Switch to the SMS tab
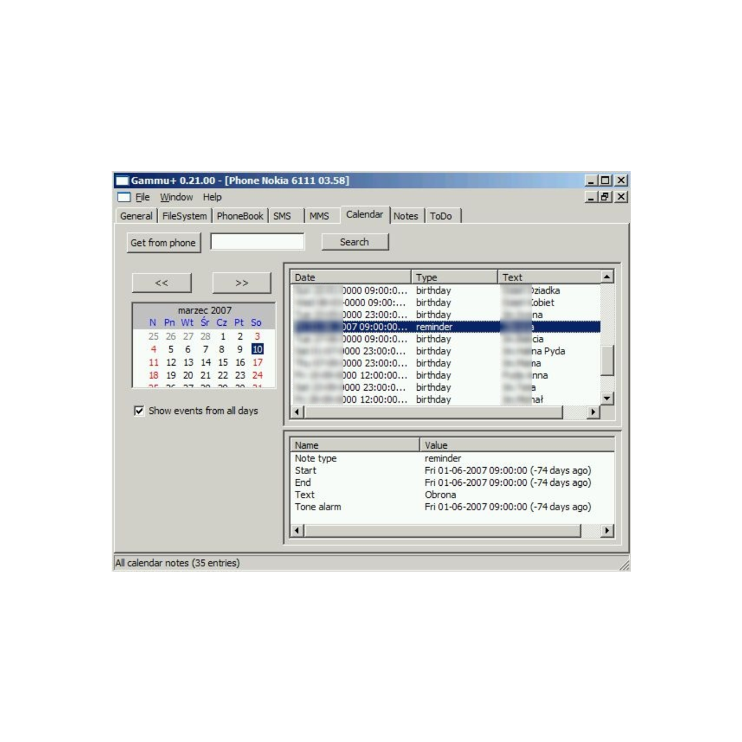Viewport: 742px width, 742px height. 282,216
